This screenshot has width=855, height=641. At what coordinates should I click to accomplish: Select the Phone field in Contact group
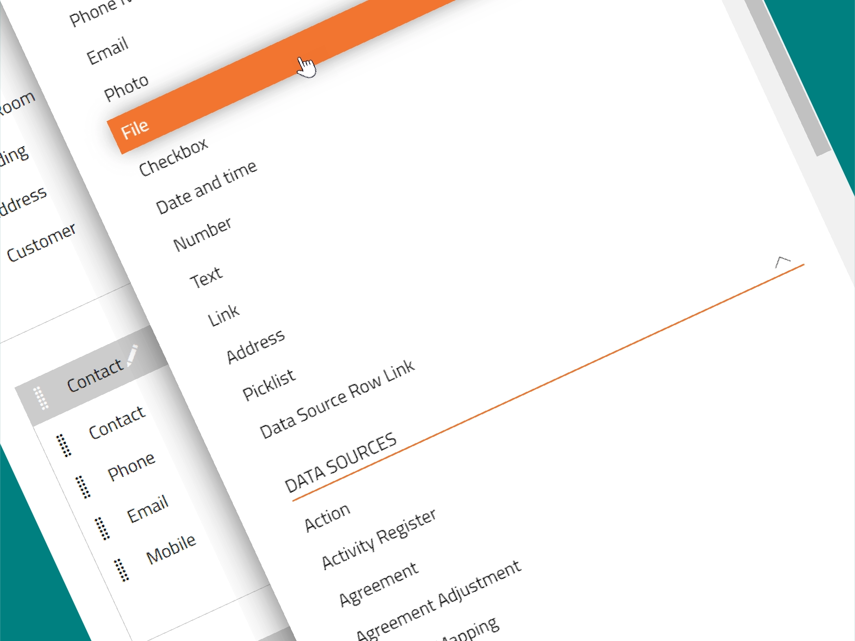coord(131,466)
